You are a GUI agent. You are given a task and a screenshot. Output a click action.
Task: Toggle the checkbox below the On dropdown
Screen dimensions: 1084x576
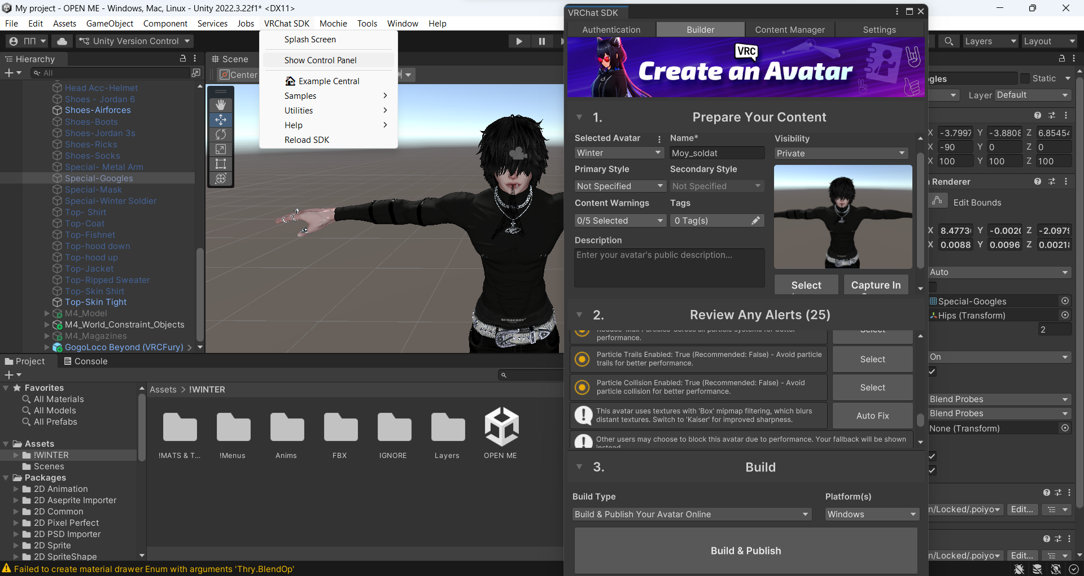click(x=932, y=372)
